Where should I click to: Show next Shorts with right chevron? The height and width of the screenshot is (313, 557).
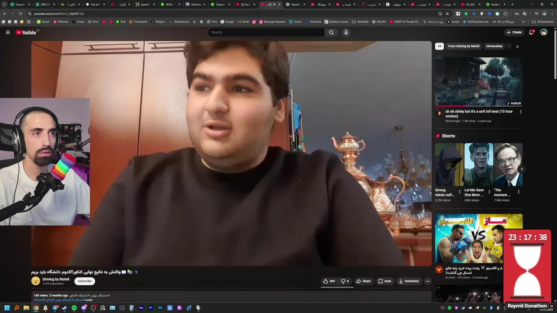tap(521, 169)
